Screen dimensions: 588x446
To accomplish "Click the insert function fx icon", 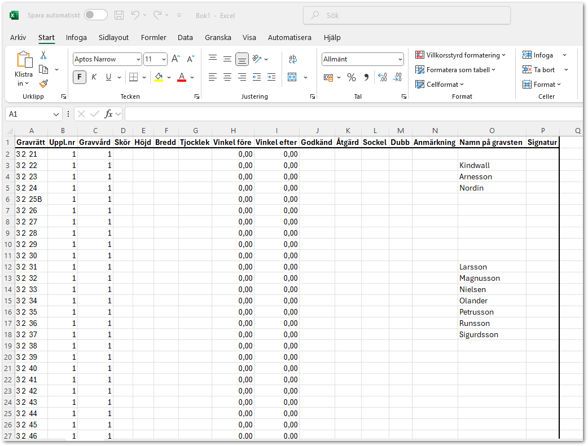I will point(108,114).
